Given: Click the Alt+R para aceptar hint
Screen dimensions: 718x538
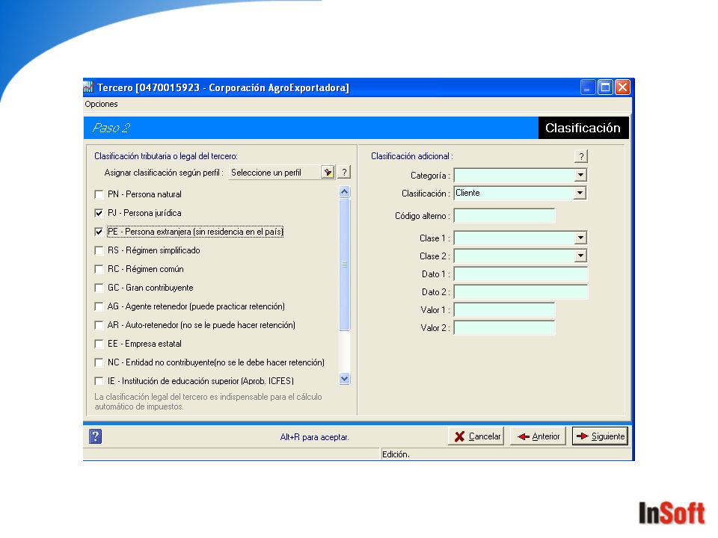Looking at the screenshot, I should [315, 437].
